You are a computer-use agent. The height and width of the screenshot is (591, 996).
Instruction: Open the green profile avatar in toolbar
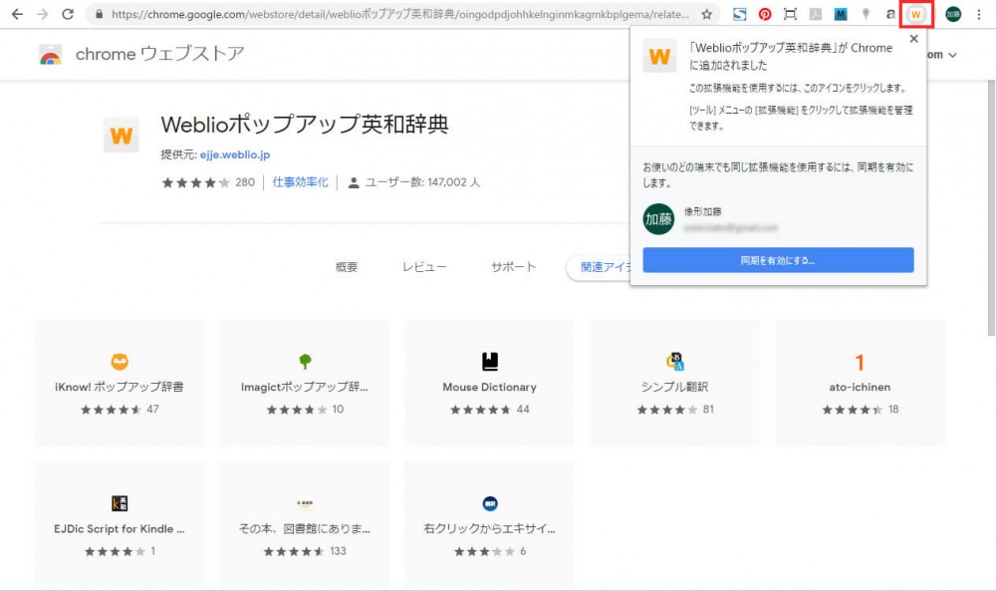coord(953,14)
